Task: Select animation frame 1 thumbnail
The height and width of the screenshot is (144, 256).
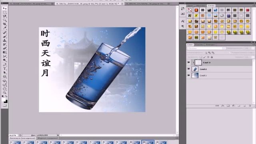Action: click(x=15, y=142)
